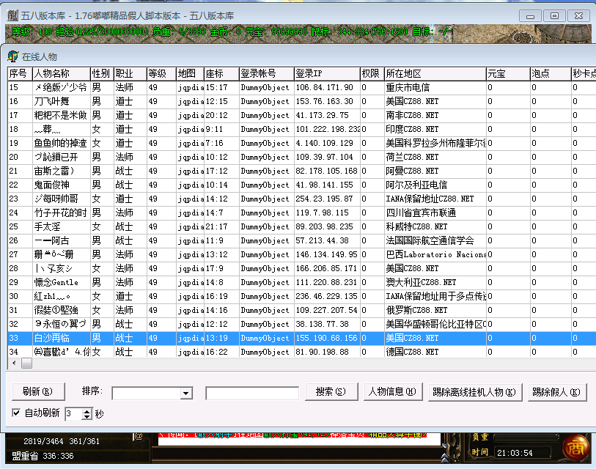Open 人物信息(H) character info
Screen dimensions: 596x469
coord(392,392)
